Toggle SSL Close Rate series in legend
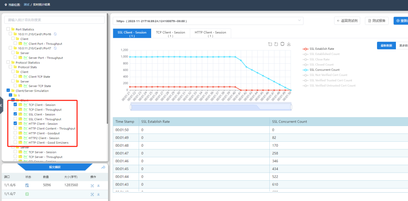Screen dimensions: 408x201 (319, 59)
